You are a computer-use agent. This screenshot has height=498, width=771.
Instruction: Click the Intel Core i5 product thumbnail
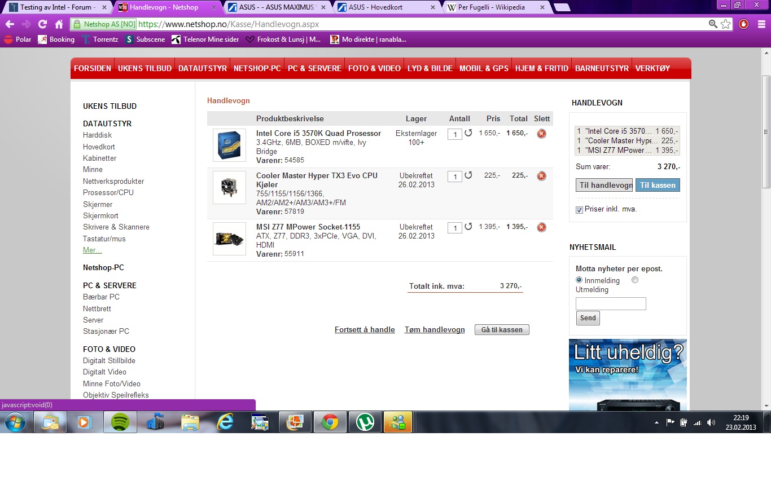tap(229, 145)
